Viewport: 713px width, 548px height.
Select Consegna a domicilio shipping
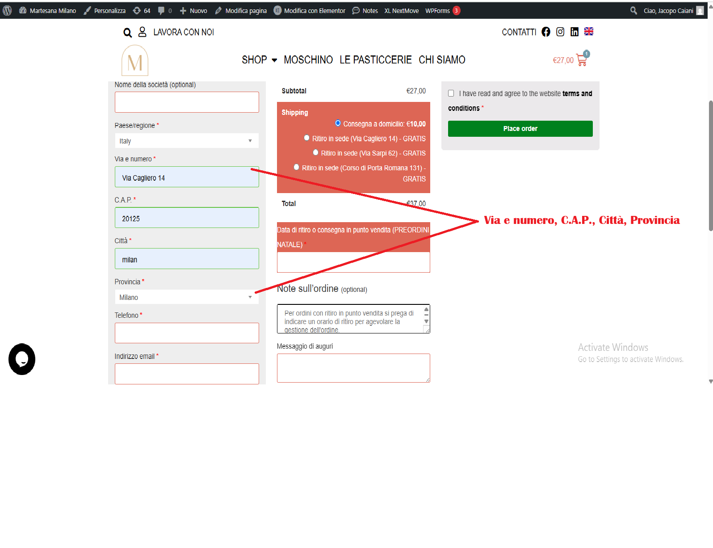(338, 123)
